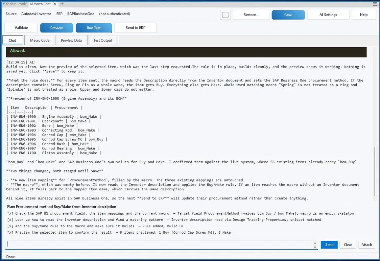Run Test on the macro
This screenshot has height=261, width=380.
pos(94,28)
